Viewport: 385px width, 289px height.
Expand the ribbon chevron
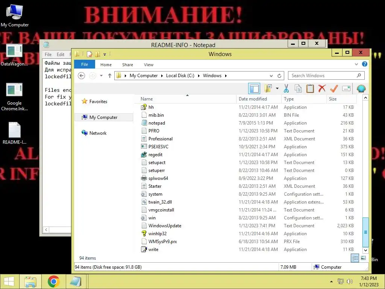(x=356, y=64)
